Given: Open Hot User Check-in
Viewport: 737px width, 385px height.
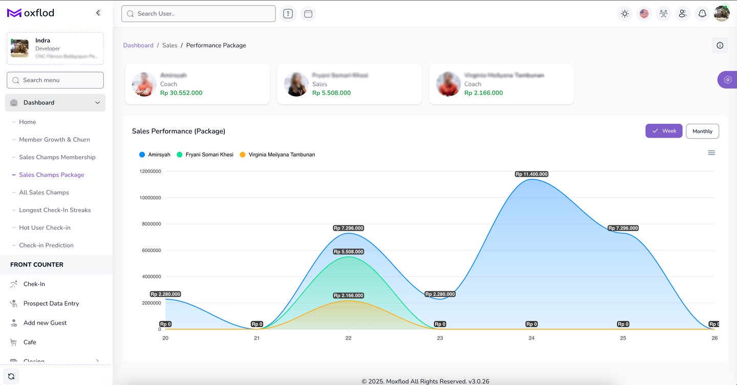Looking at the screenshot, I should pyautogui.click(x=45, y=228).
